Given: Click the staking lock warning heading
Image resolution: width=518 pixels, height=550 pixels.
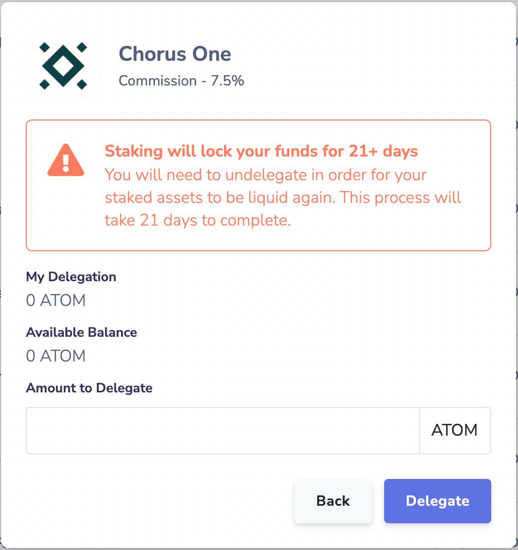Looking at the screenshot, I should (261, 151).
